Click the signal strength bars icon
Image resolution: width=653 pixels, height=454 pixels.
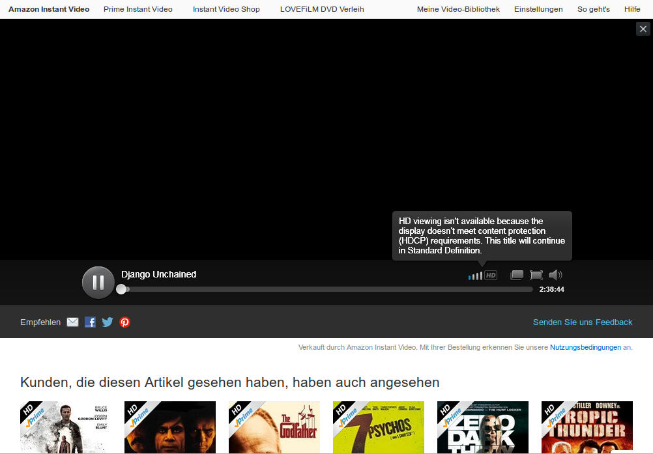(475, 276)
